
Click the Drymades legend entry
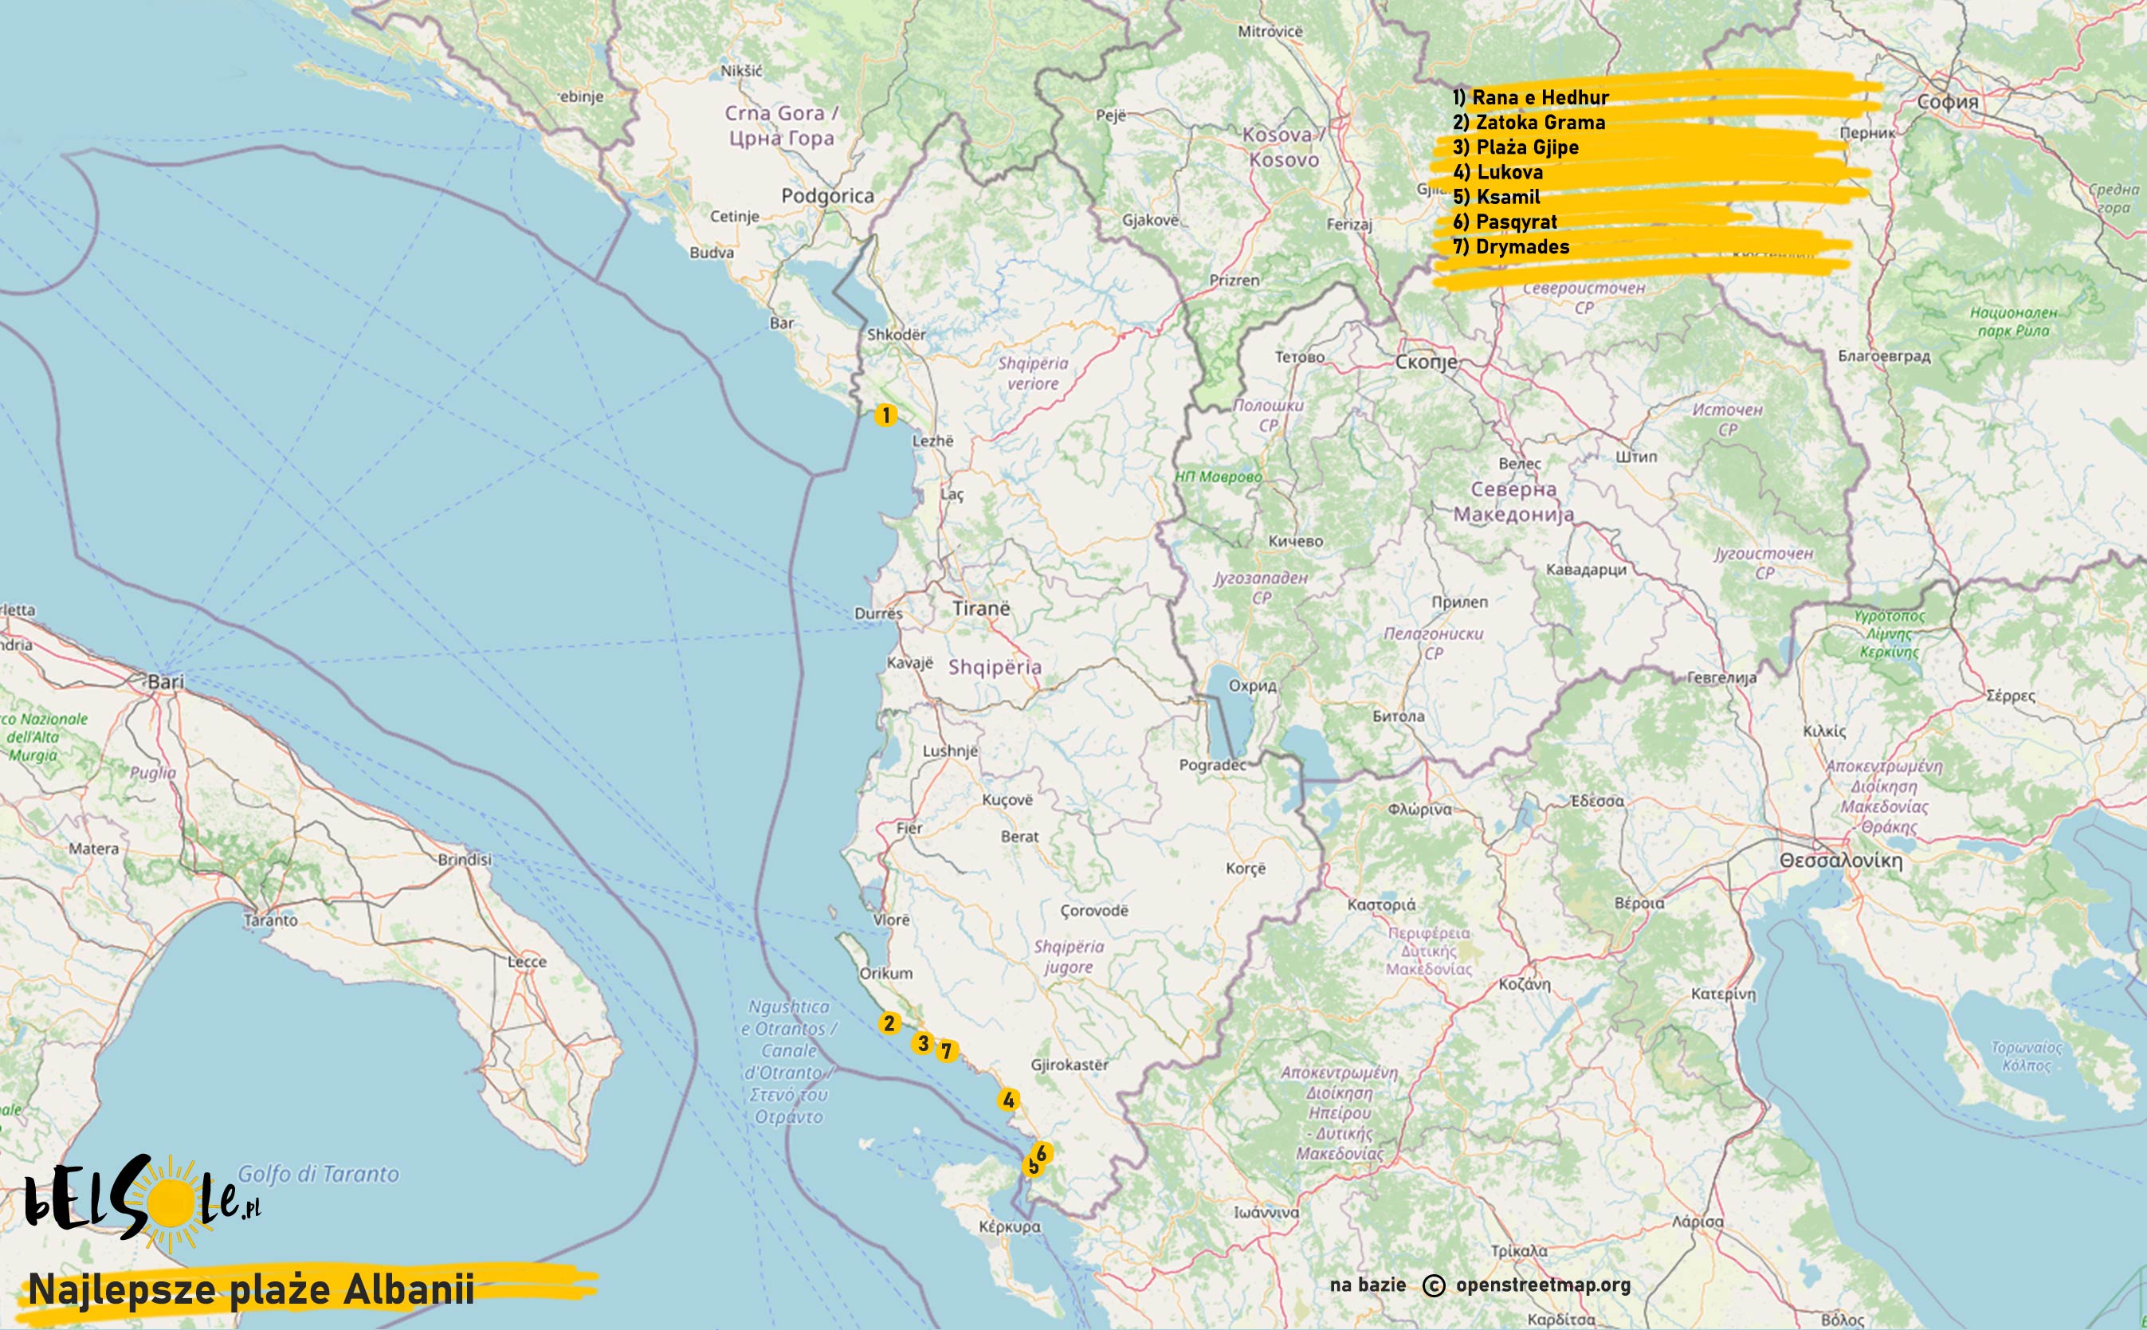click(1511, 247)
